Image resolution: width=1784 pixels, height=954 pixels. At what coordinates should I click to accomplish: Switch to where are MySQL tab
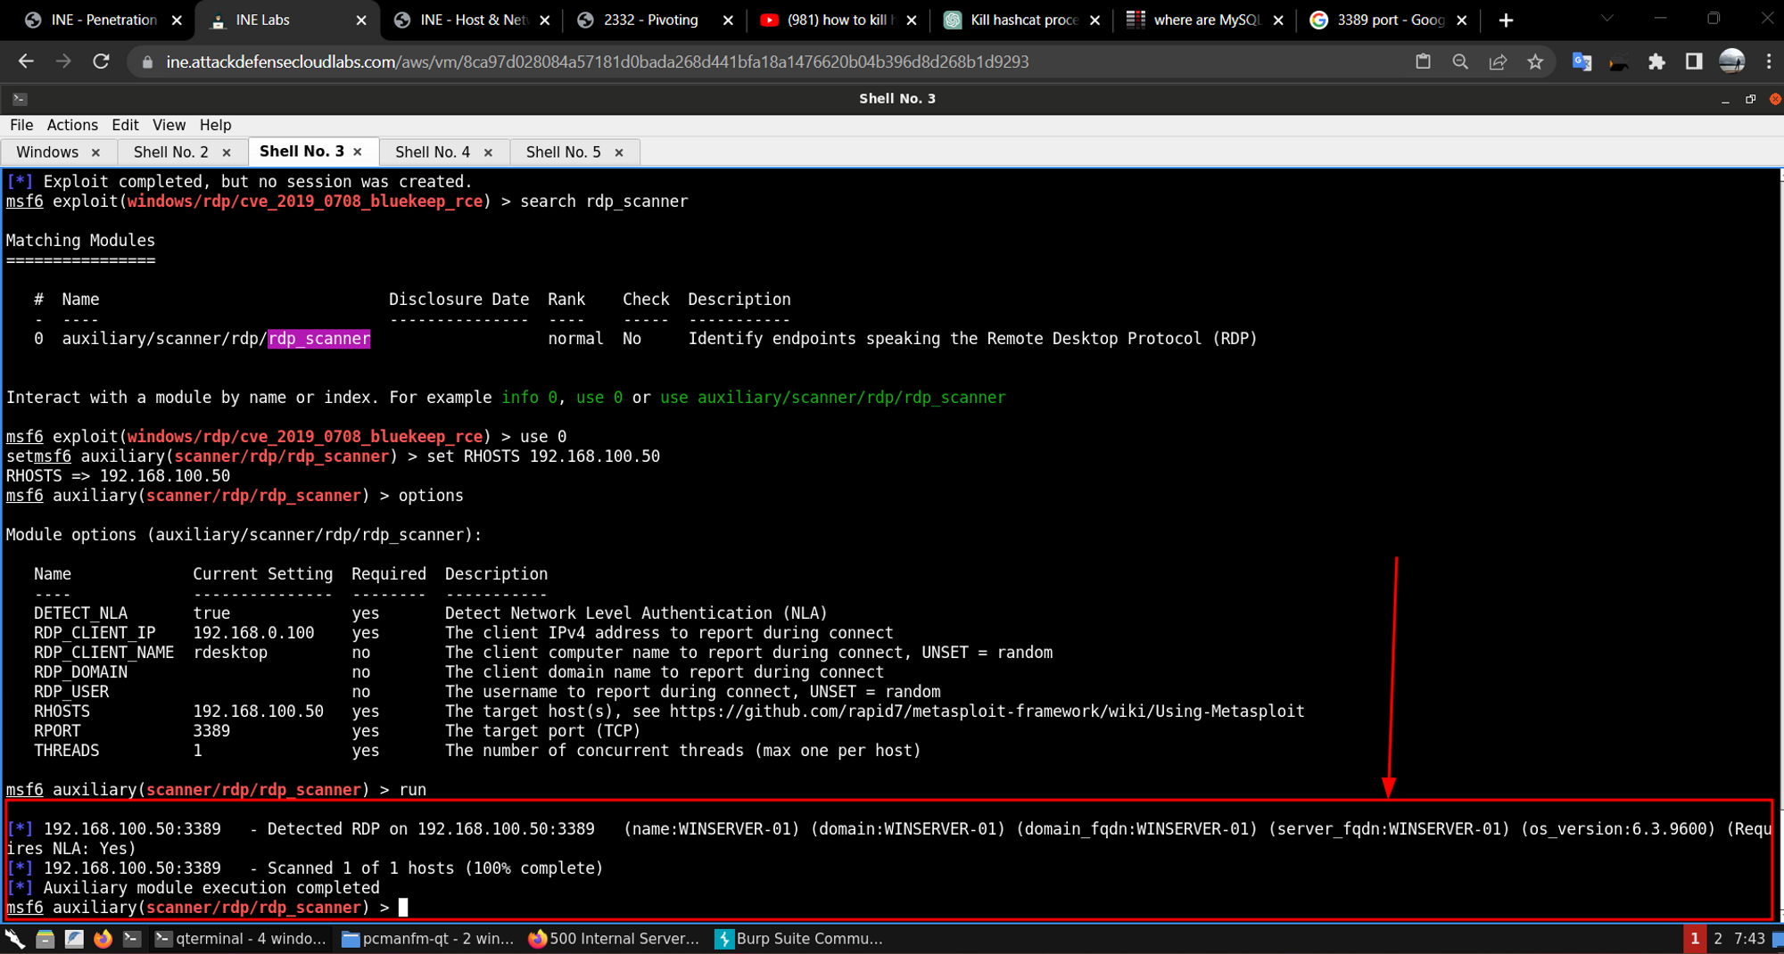pos(1205,20)
